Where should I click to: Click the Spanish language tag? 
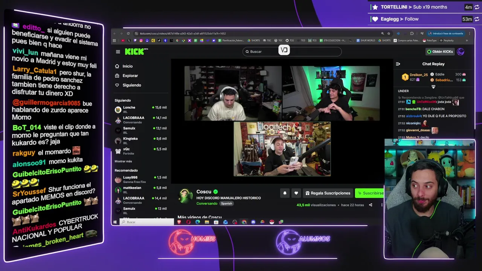pos(226,204)
